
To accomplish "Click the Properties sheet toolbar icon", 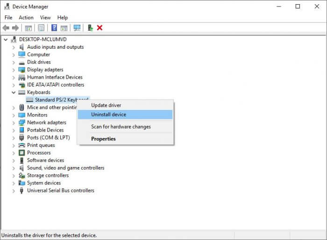I will (x=41, y=28).
